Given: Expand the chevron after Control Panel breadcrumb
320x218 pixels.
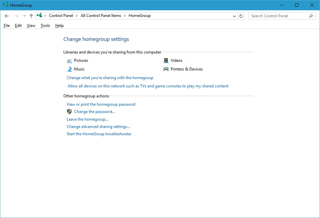Looking at the screenshot, I should [76, 16].
